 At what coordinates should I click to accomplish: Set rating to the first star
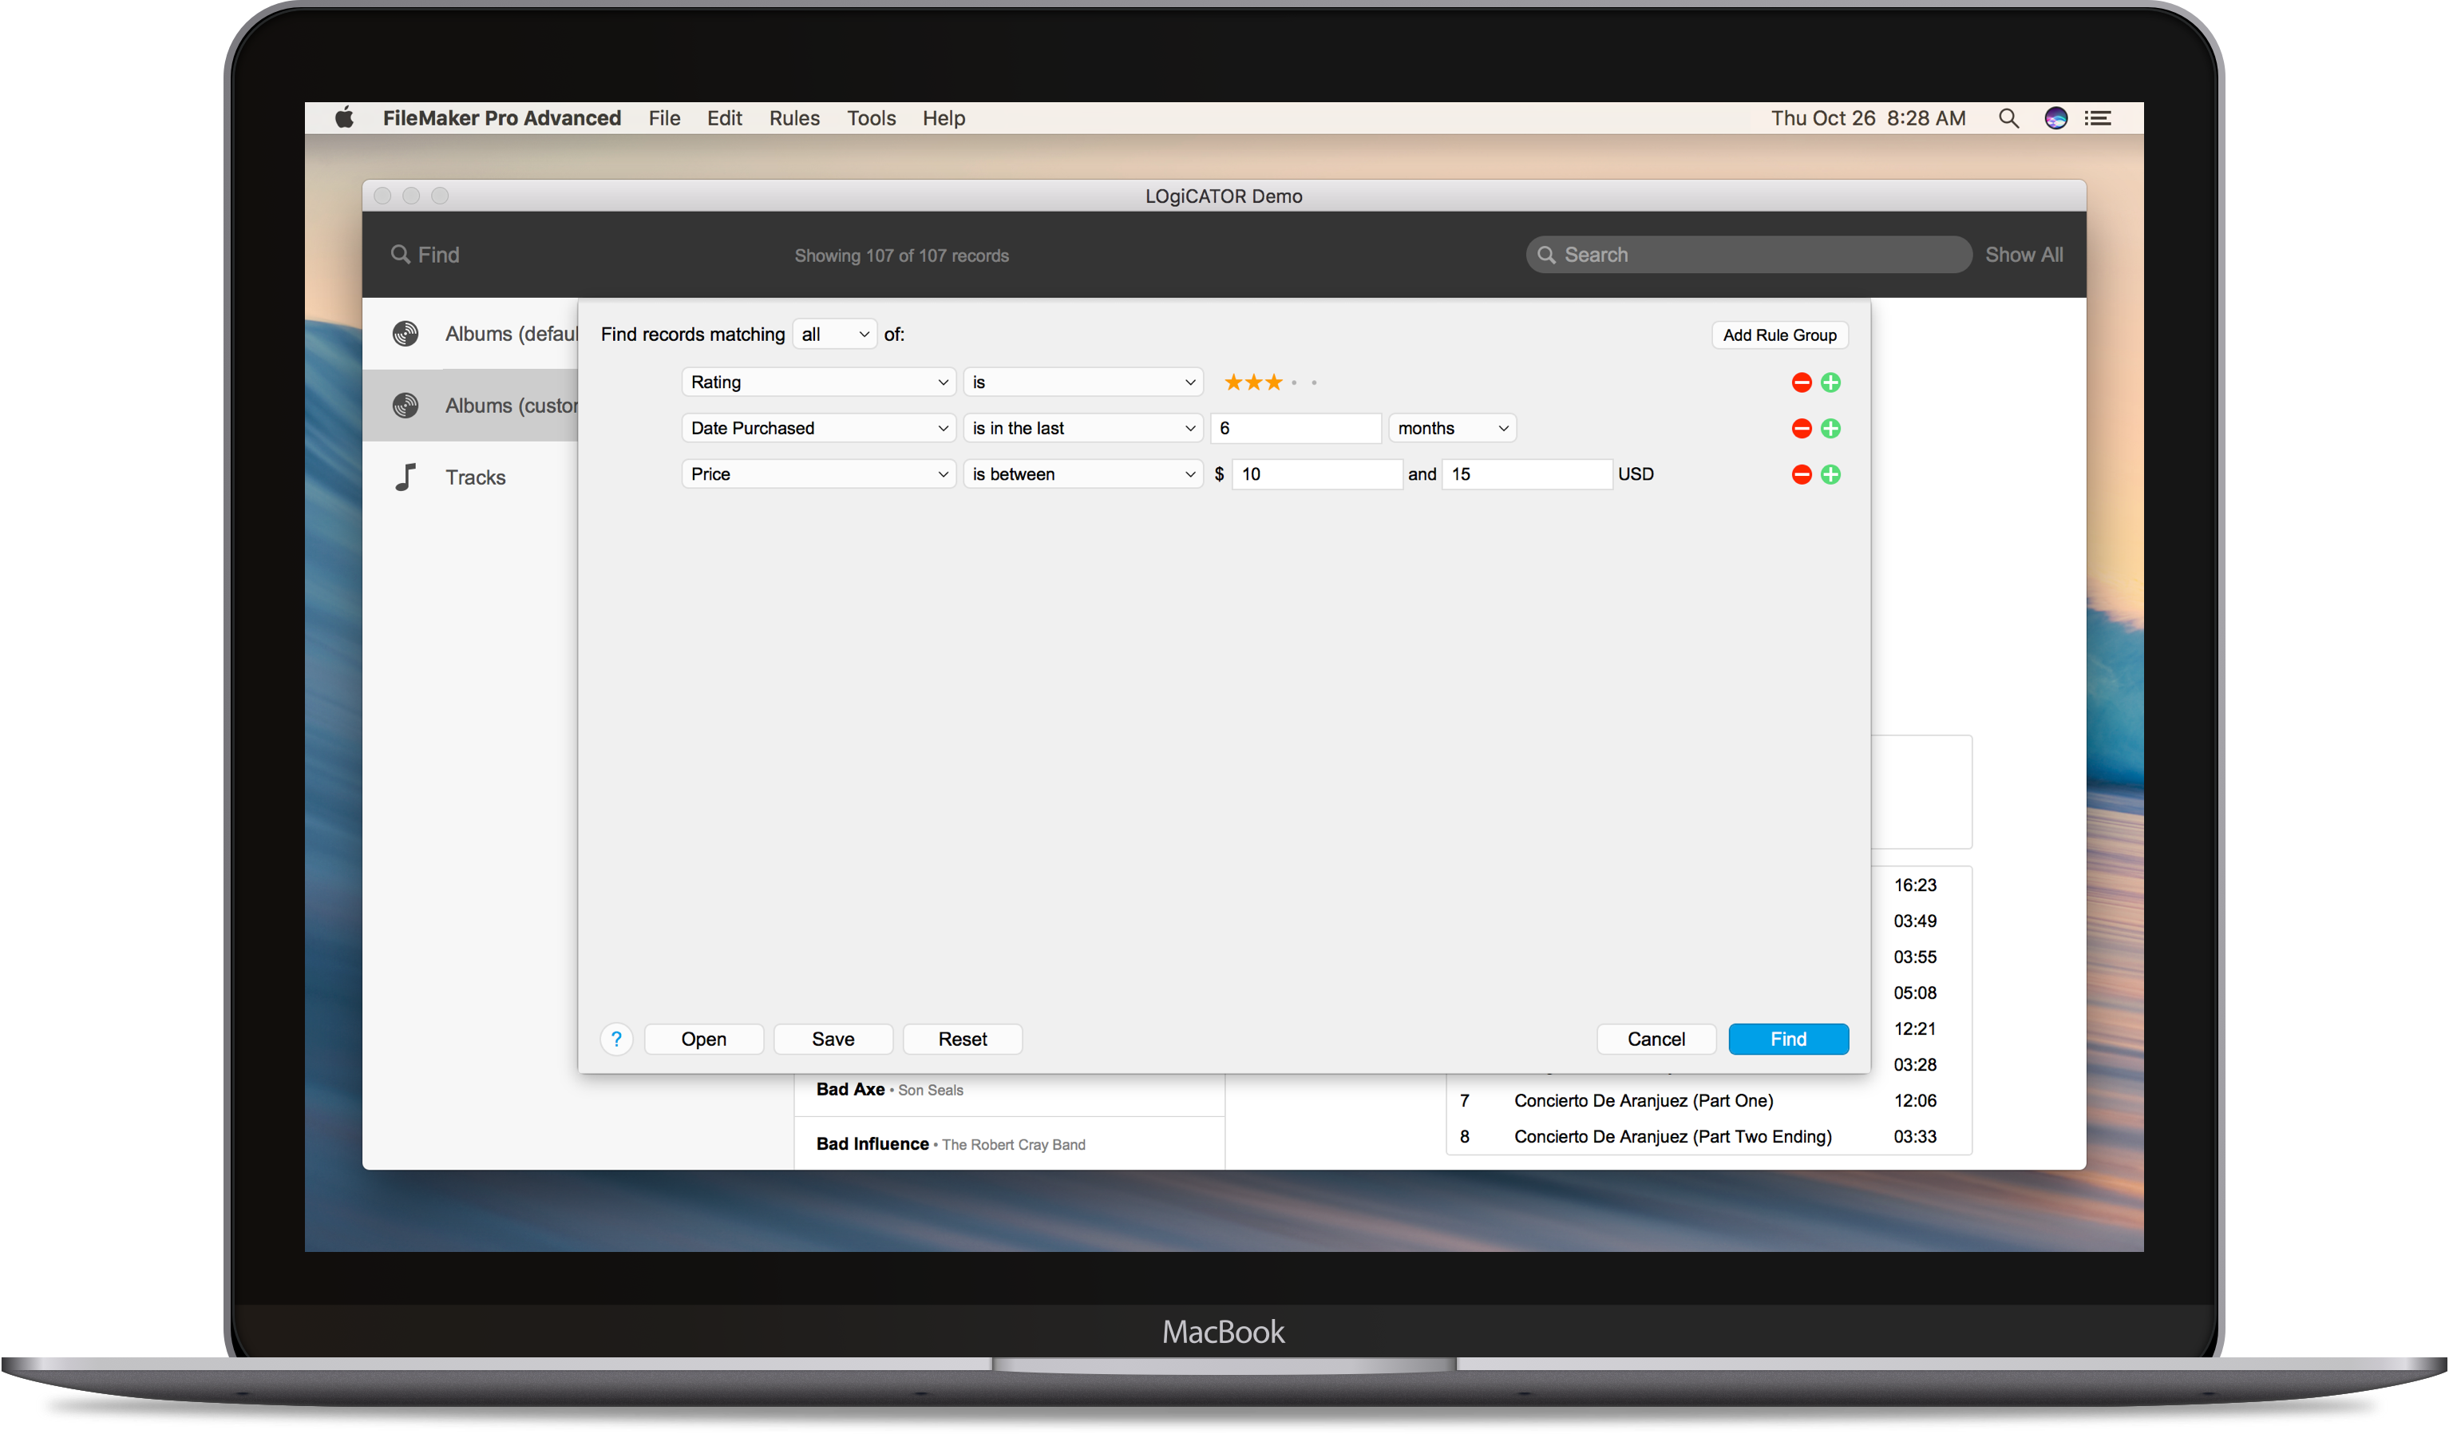(x=1233, y=382)
